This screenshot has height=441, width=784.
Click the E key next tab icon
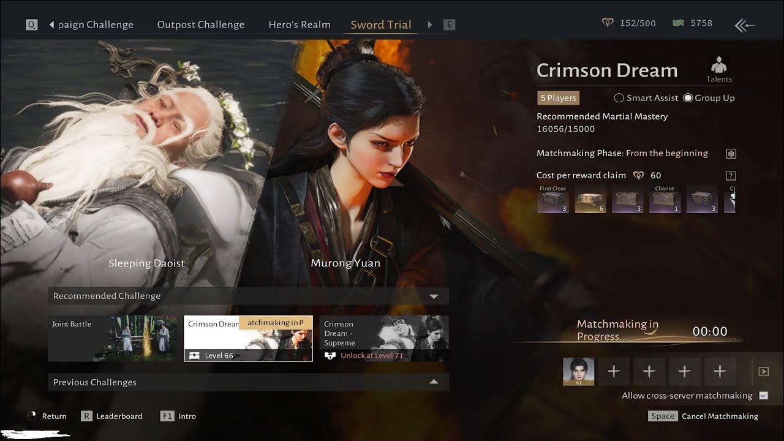pos(450,24)
